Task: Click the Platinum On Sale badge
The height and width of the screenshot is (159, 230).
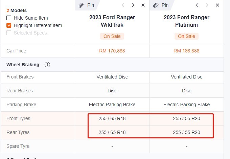Action: pos(186,36)
